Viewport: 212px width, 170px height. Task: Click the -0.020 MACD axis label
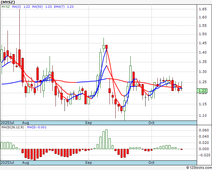point(204,155)
